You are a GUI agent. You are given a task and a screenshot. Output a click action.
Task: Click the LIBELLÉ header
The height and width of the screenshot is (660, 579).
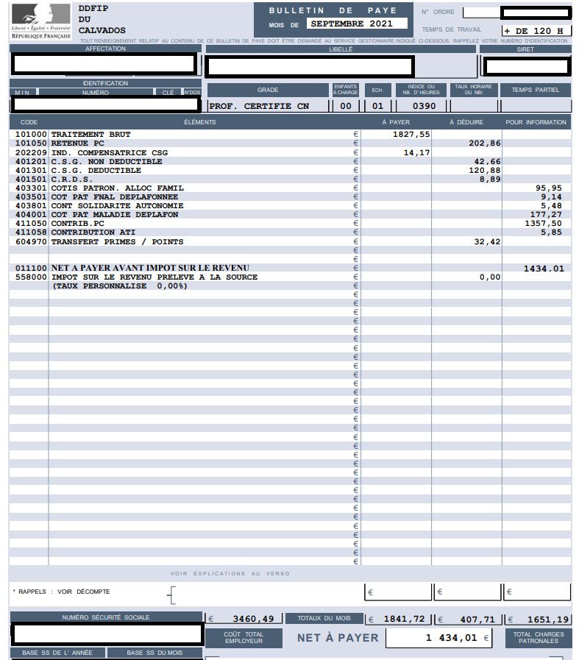(x=341, y=49)
